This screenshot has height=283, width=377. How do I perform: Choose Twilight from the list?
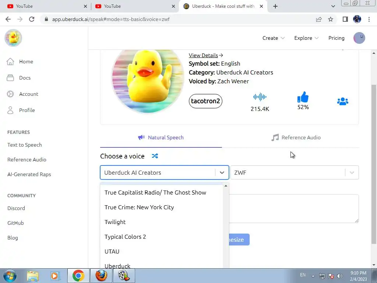tap(162, 222)
